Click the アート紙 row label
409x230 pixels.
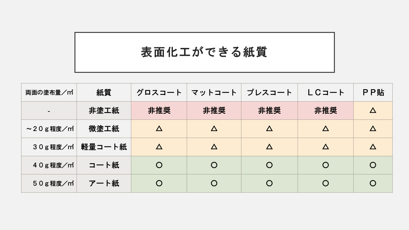pyautogui.click(x=104, y=183)
